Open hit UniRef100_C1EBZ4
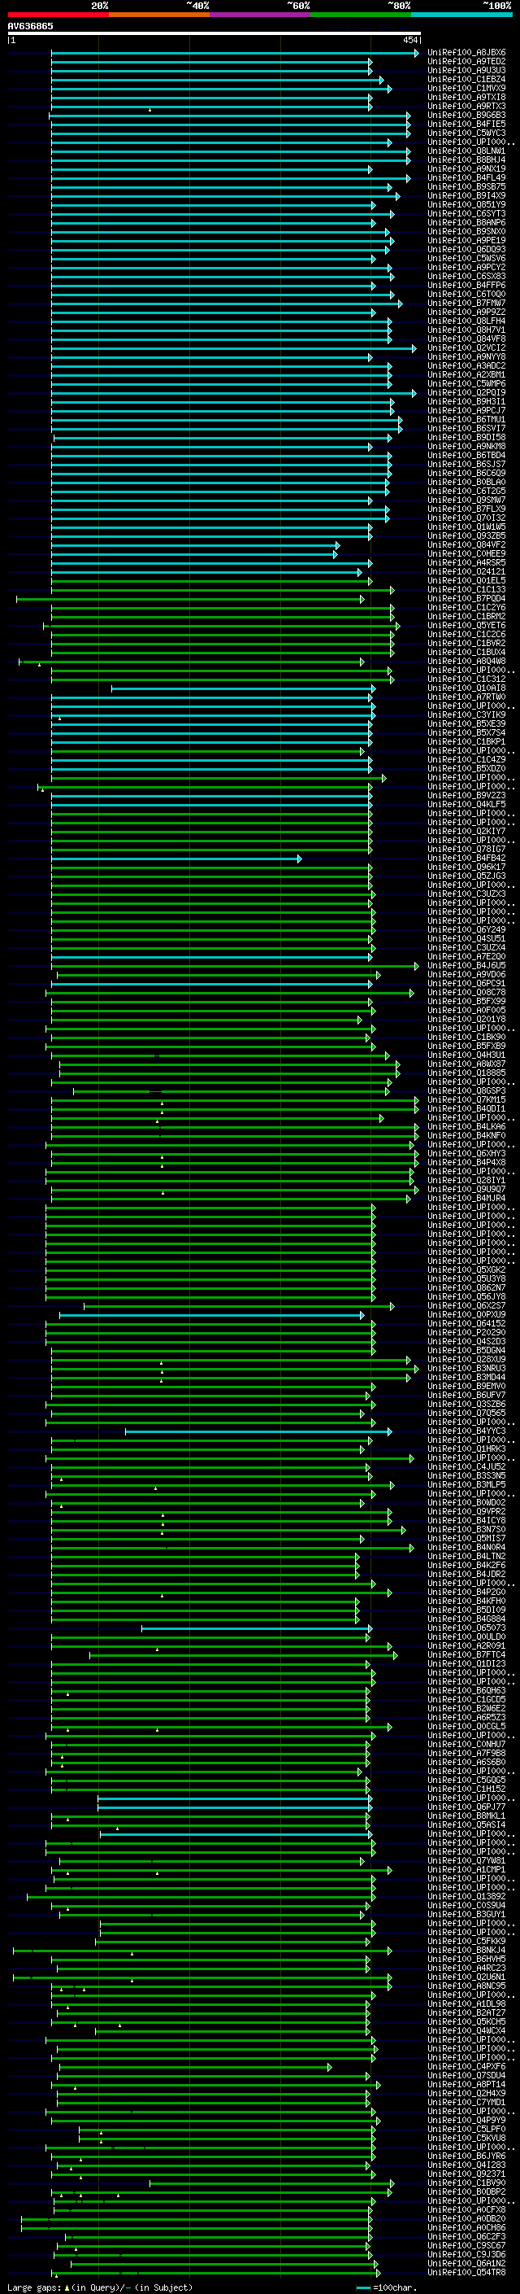This screenshot has height=2294, width=520. [x=466, y=80]
